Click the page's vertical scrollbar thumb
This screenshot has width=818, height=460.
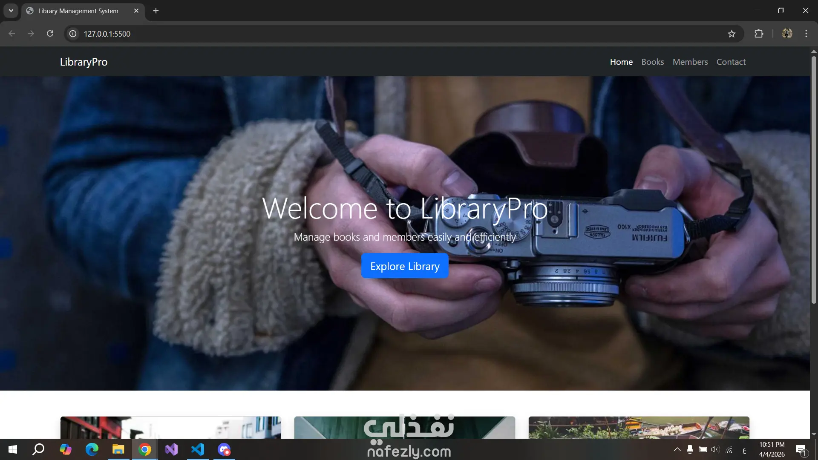tap(813, 179)
